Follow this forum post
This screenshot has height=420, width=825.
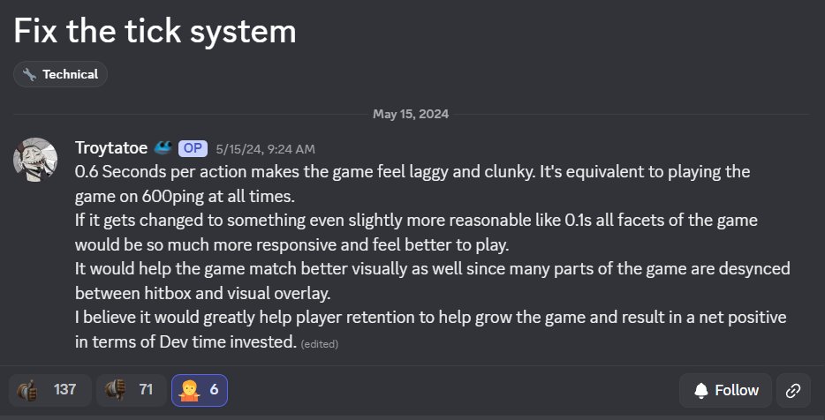[x=726, y=390]
